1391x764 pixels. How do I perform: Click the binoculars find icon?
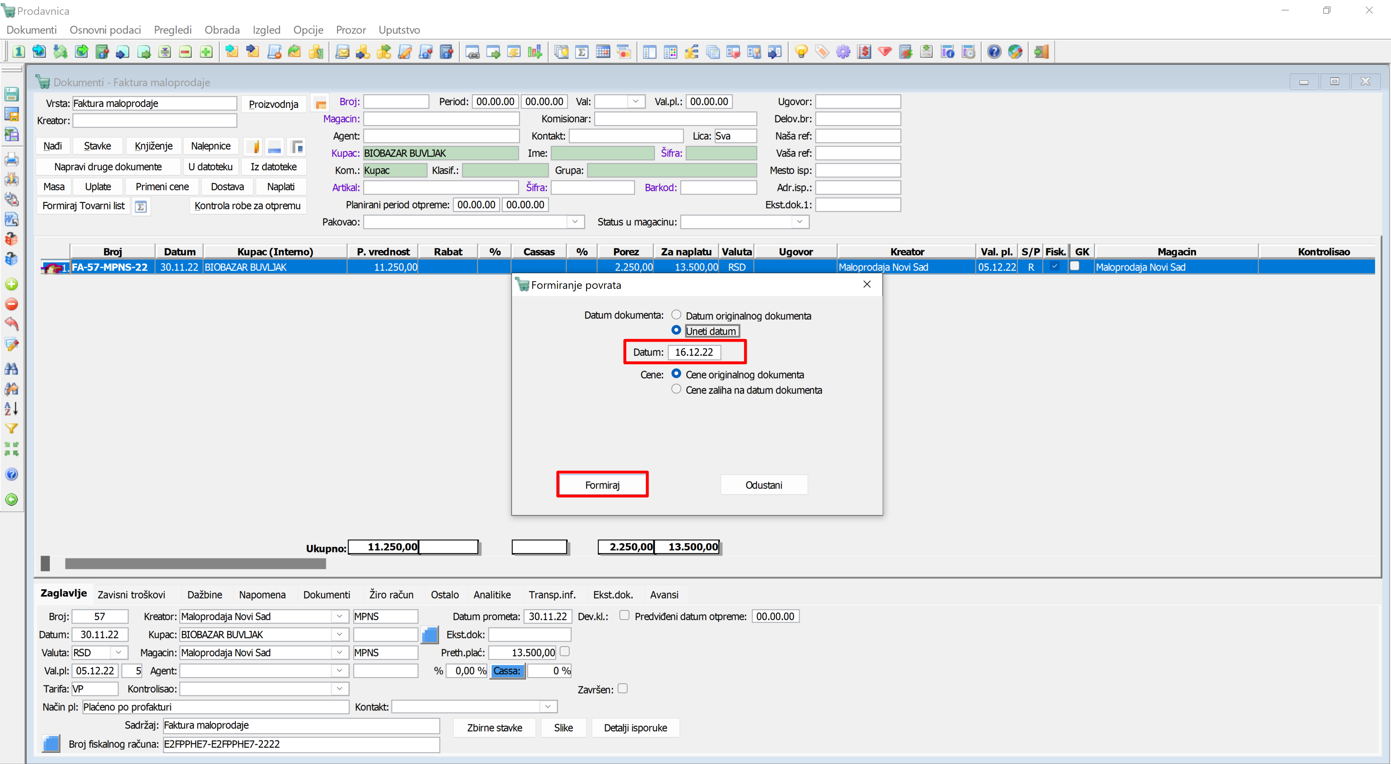click(x=11, y=369)
